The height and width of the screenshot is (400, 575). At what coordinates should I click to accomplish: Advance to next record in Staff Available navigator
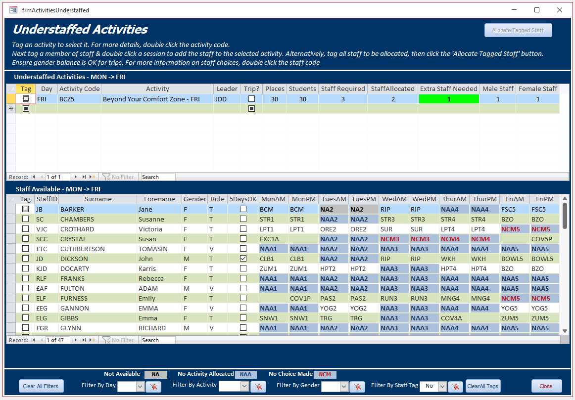click(x=76, y=340)
